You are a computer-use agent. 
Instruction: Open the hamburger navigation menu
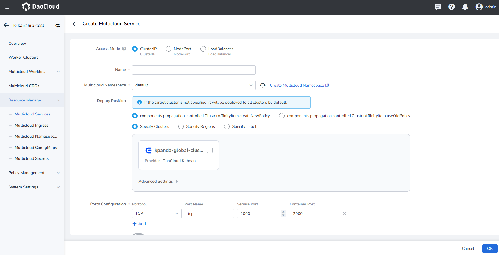[8, 7]
